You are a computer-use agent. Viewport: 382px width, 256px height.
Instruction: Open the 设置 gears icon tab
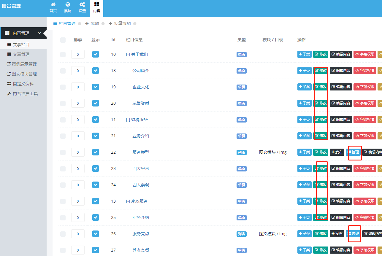[x=82, y=8]
